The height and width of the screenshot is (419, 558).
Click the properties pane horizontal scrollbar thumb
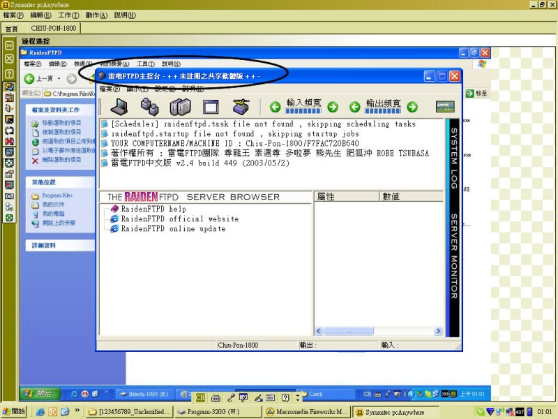coord(349,331)
